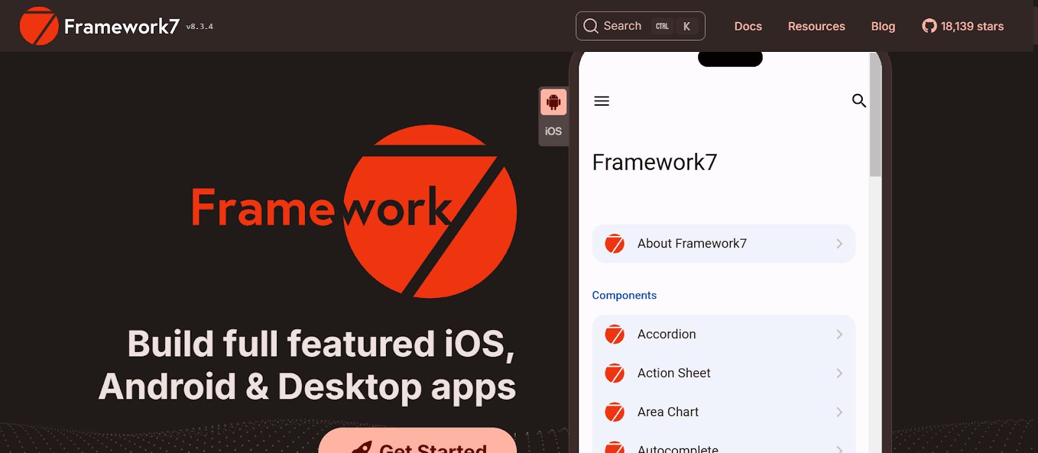Select the Area Chart list label
The image size is (1038, 453).
[x=668, y=412]
